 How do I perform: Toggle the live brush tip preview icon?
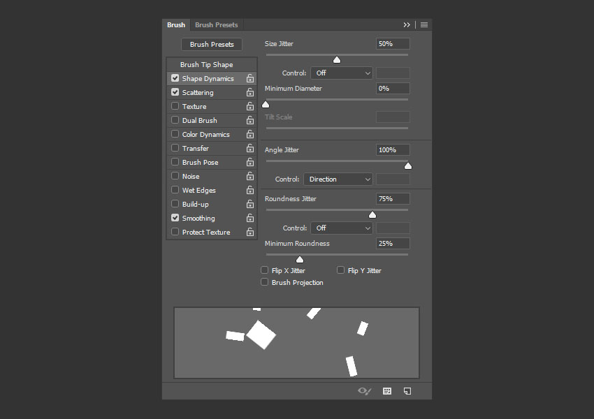click(x=364, y=391)
